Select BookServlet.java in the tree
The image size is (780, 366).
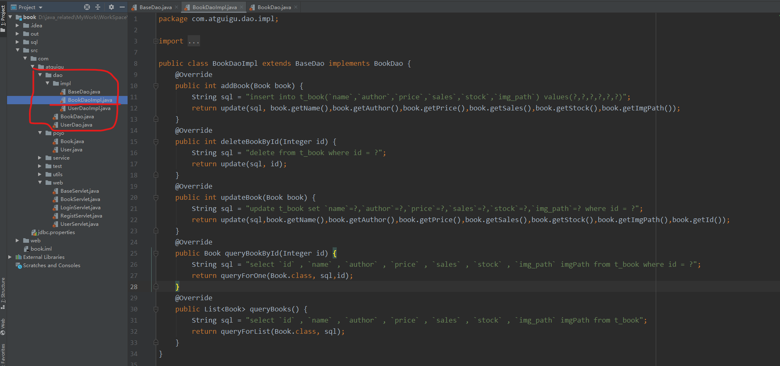80,199
